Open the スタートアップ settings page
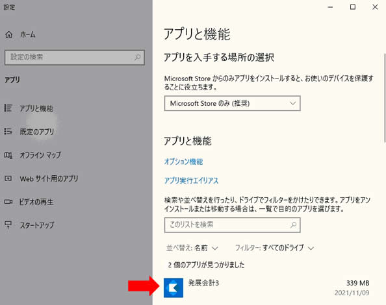Viewport: 386px width, 305px height. click(37, 225)
